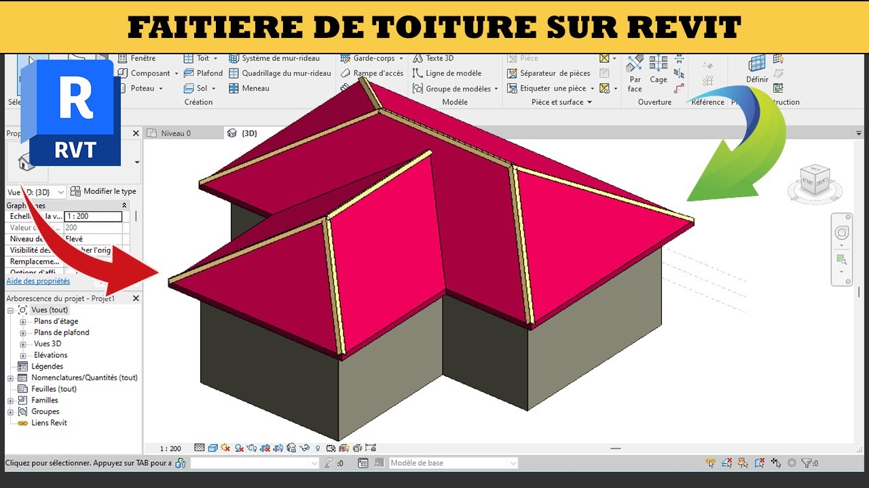
Task: Choose the Ligne de modèle tool
Action: [447, 73]
